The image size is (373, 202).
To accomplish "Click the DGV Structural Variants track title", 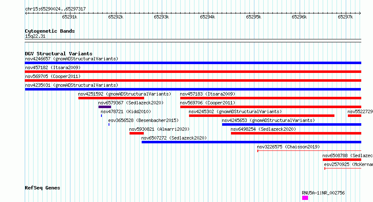I will point(59,54).
